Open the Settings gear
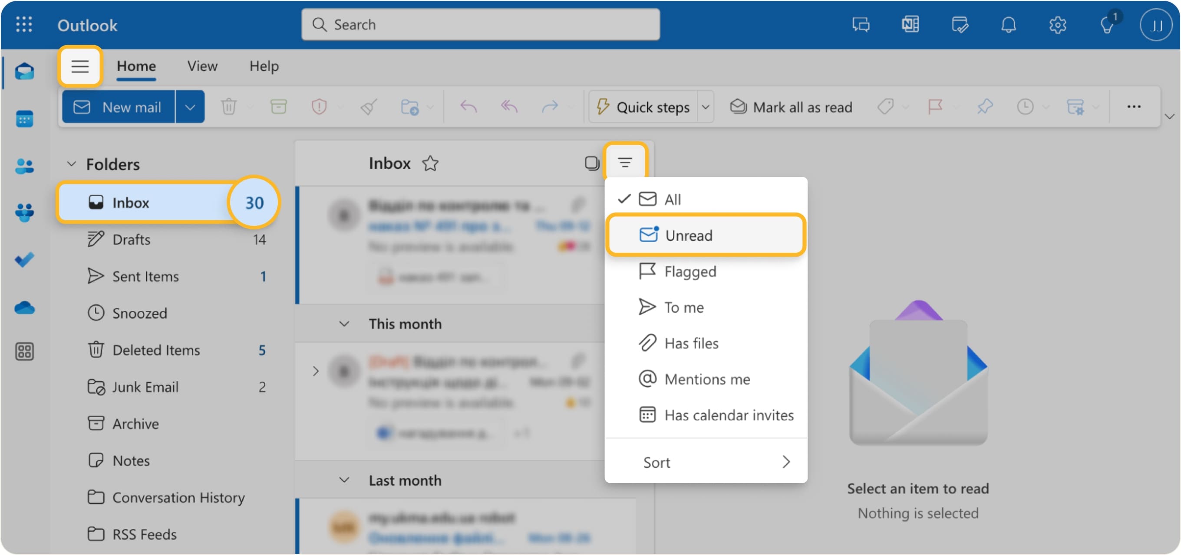Image resolution: width=1181 pixels, height=555 pixels. click(x=1058, y=25)
